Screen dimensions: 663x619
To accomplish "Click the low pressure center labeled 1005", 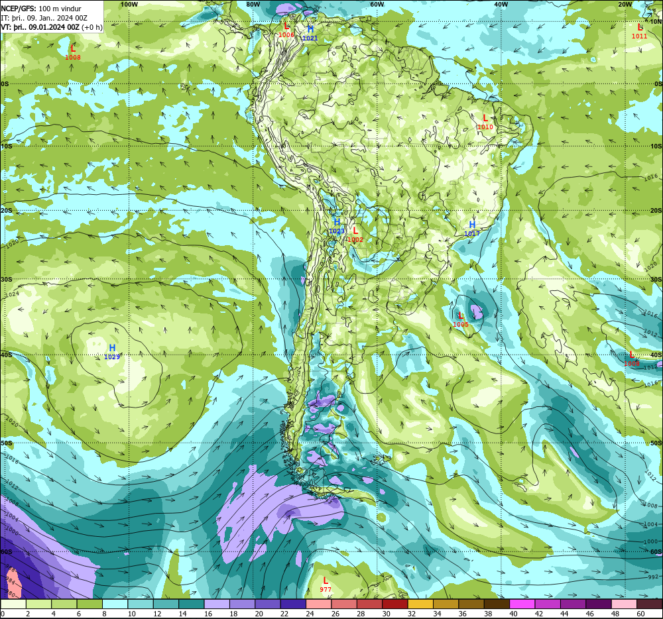I will [x=461, y=319].
